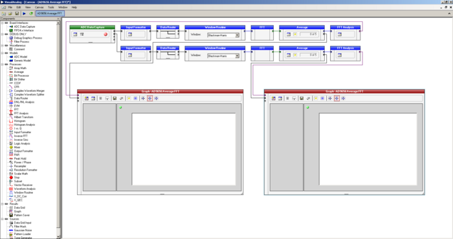Viewport: 453px width, 239px height.
Task: Click the '0 of 5' counter in bottom-row Average
Action: 308,55
